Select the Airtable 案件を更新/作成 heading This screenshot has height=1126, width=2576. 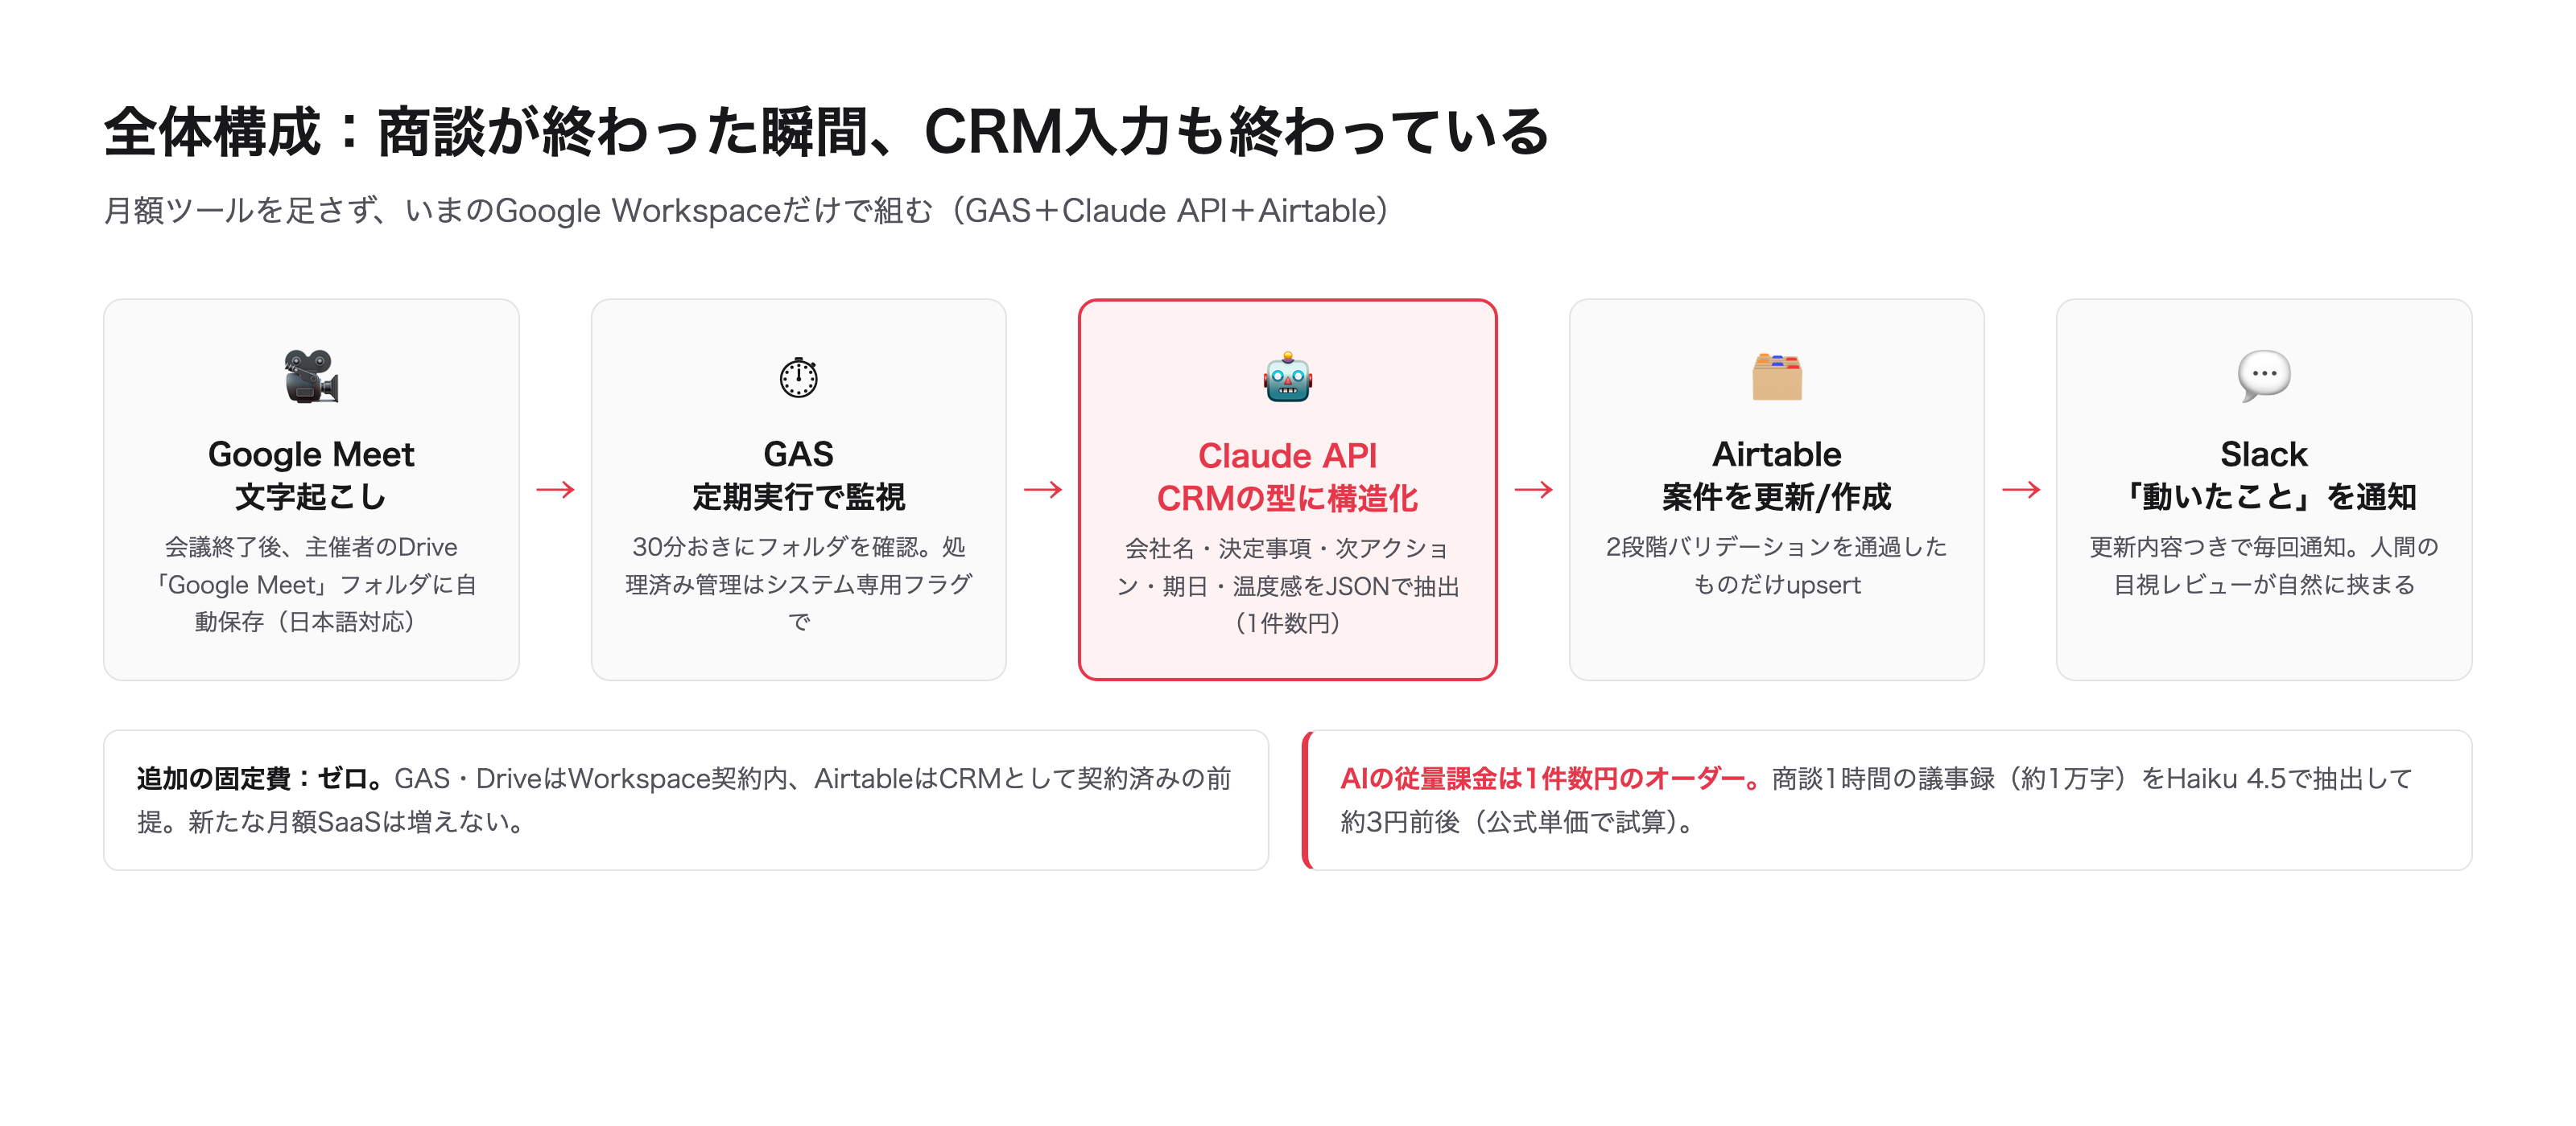tap(1776, 475)
